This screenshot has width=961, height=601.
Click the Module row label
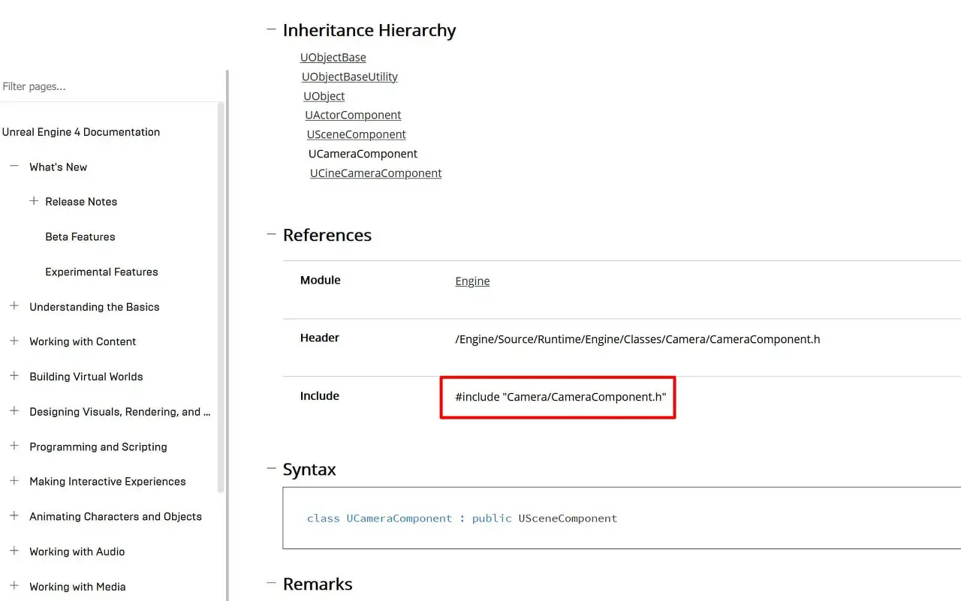coord(321,280)
